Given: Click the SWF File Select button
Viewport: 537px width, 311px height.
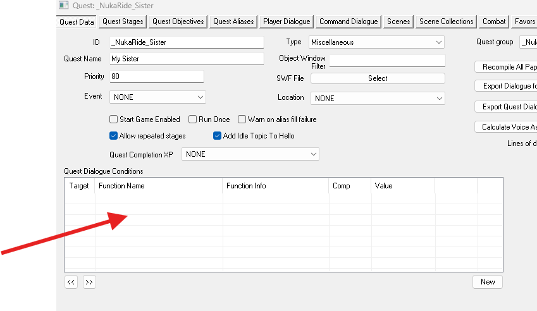Looking at the screenshot, I should [x=378, y=78].
